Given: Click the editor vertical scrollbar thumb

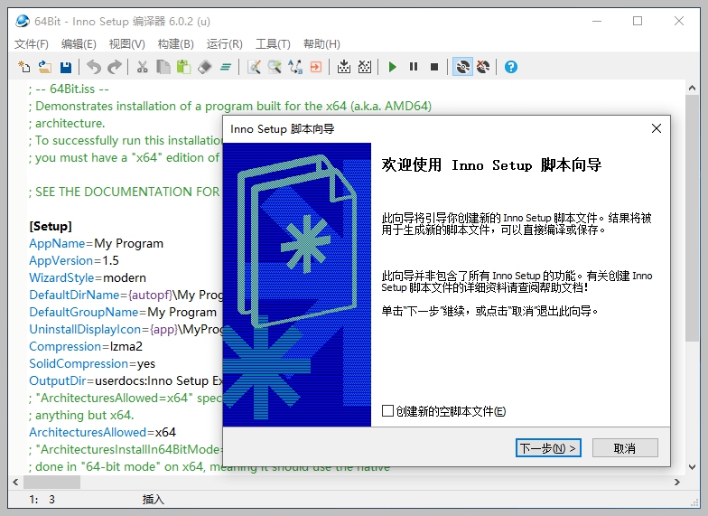Looking at the screenshot, I should (692, 219).
